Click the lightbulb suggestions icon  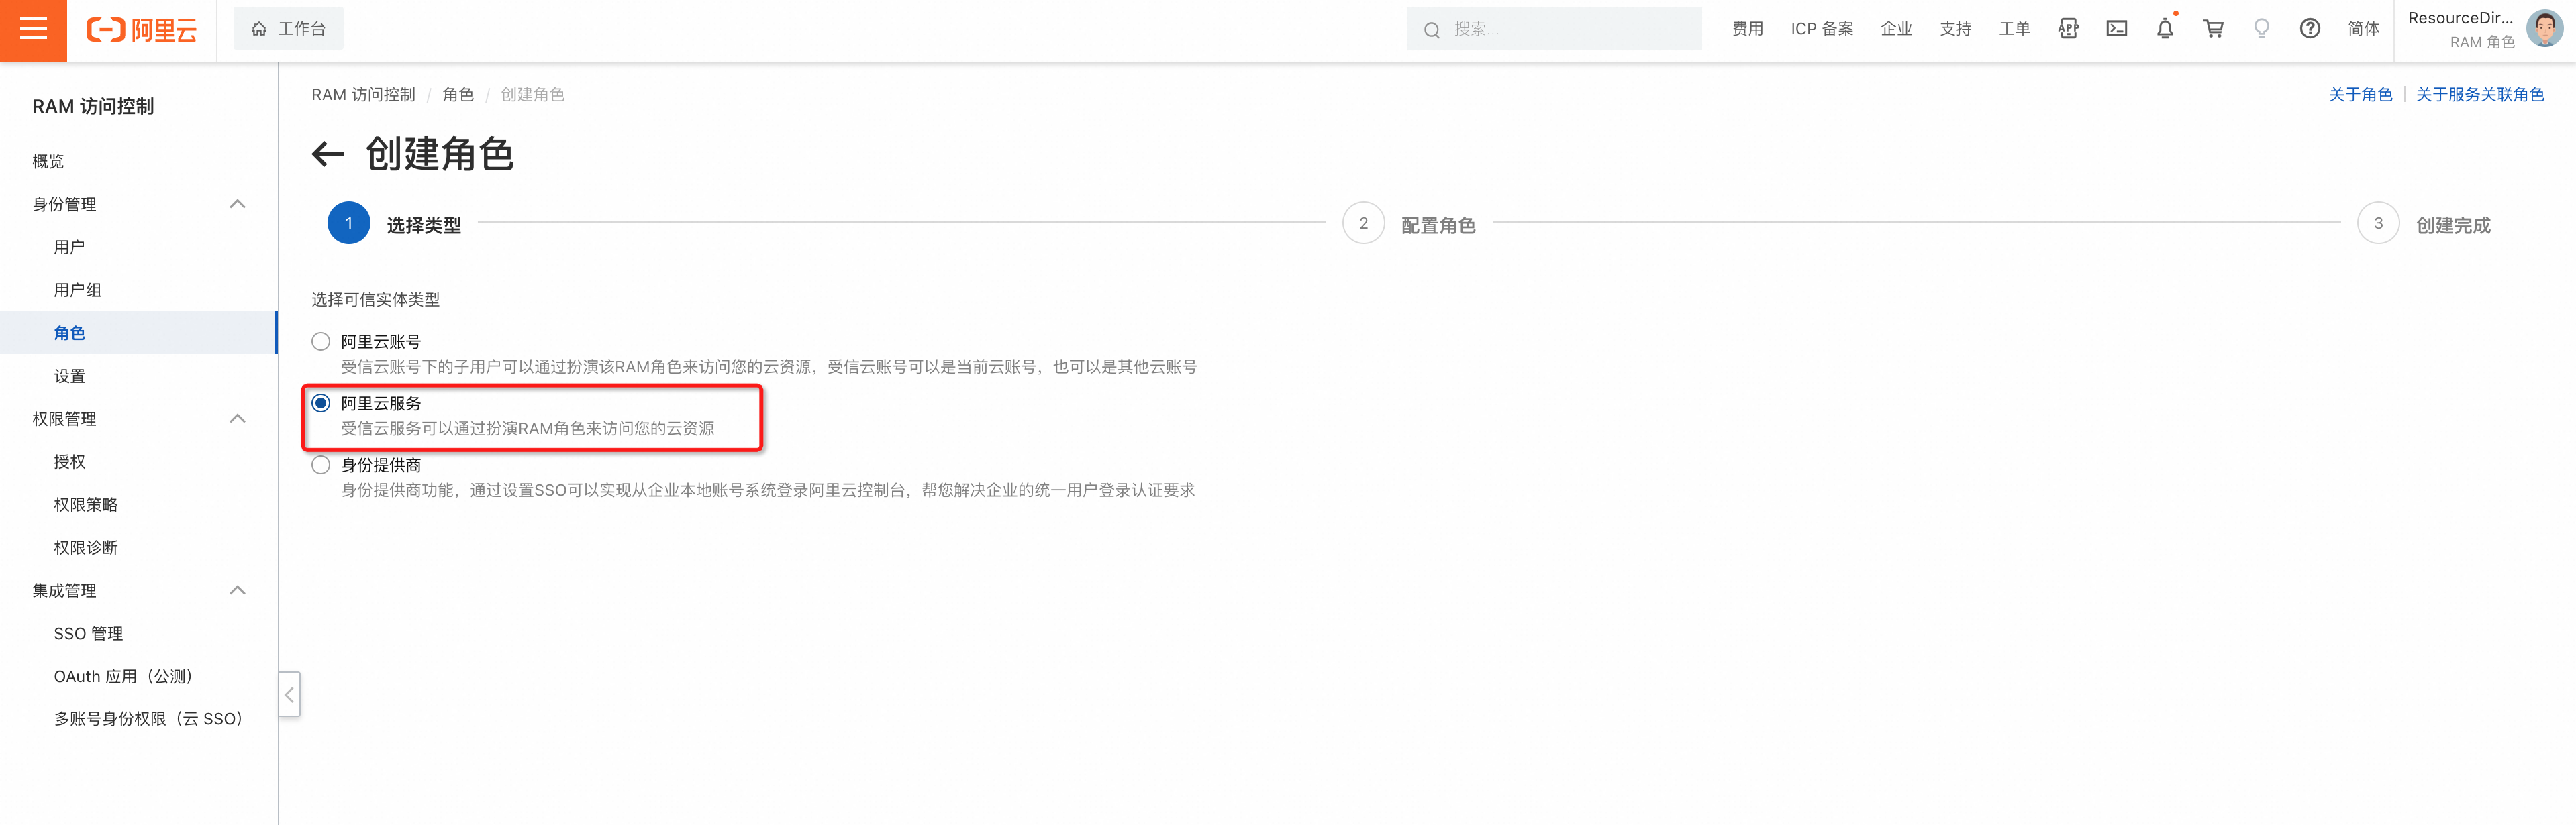tap(2261, 29)
